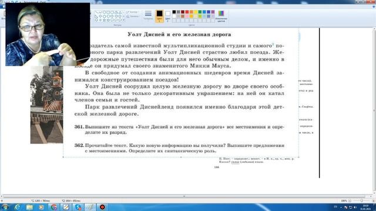Select the Pentagon shape
Viewport: 376px width, 211px height.
pyautogui.click(x=104, y=16)
